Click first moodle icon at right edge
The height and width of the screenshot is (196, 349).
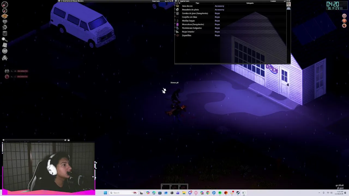pos(344,16)
